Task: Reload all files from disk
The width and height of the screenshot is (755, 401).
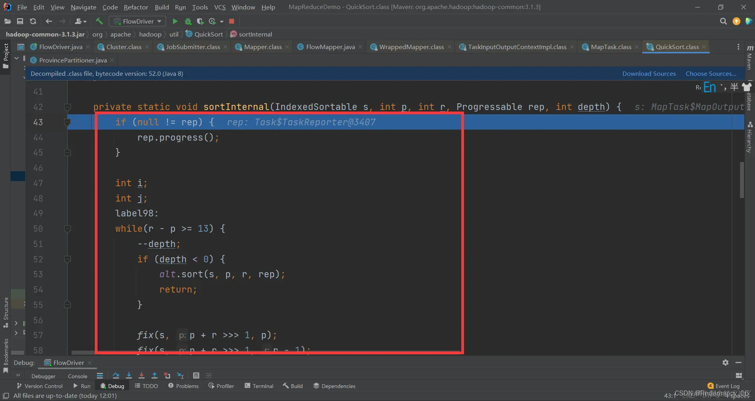Action: pos(33,21)
